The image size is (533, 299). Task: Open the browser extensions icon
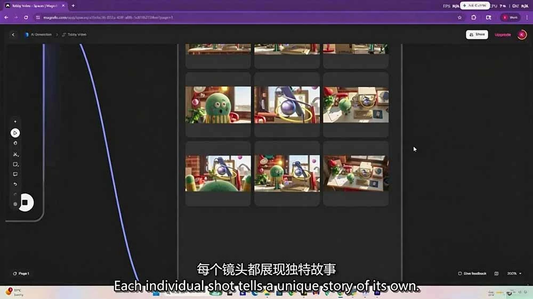[x=473, y=18]
